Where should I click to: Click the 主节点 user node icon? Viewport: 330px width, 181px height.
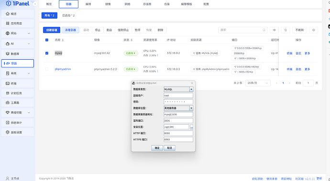(x=8, y=179)
